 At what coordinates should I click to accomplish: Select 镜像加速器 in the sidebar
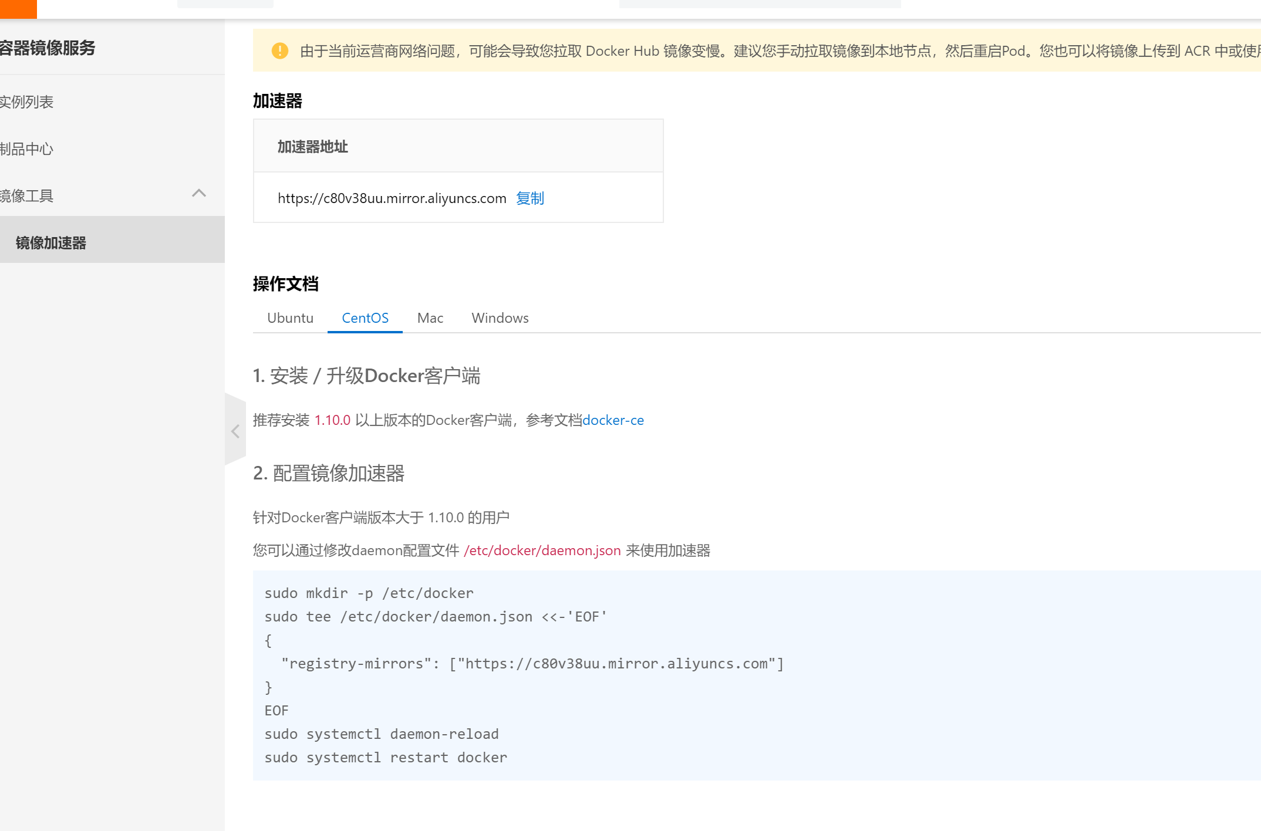tap(50, 243)
